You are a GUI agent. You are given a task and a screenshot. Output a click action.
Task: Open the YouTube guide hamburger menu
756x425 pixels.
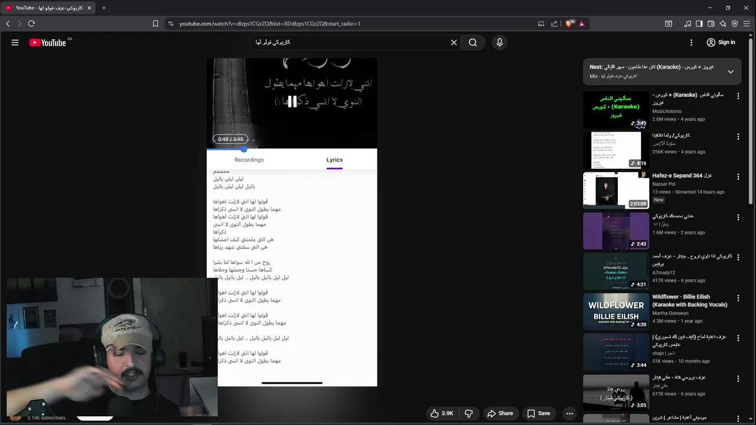(x=15, y=42)
